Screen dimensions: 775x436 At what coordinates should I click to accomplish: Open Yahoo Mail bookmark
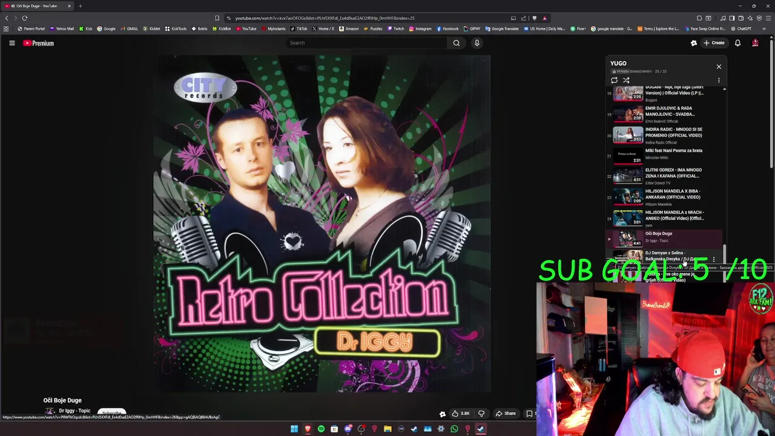pos(62,28)
